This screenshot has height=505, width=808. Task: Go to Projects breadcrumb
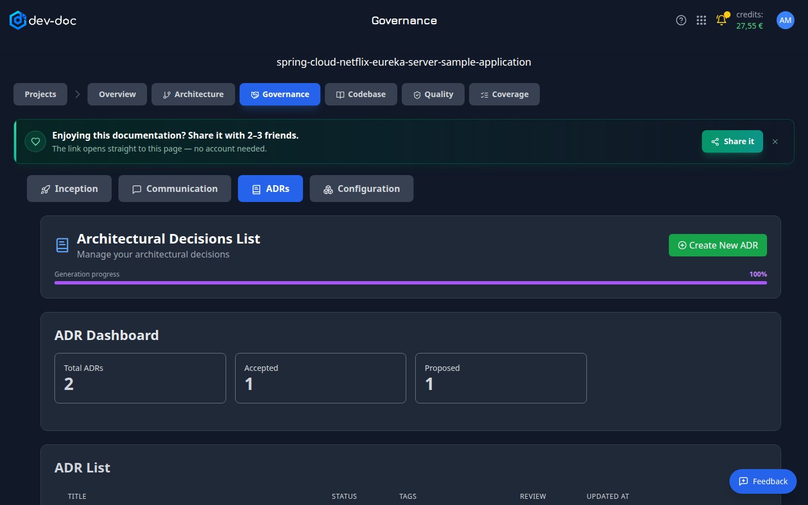point(40,94)
